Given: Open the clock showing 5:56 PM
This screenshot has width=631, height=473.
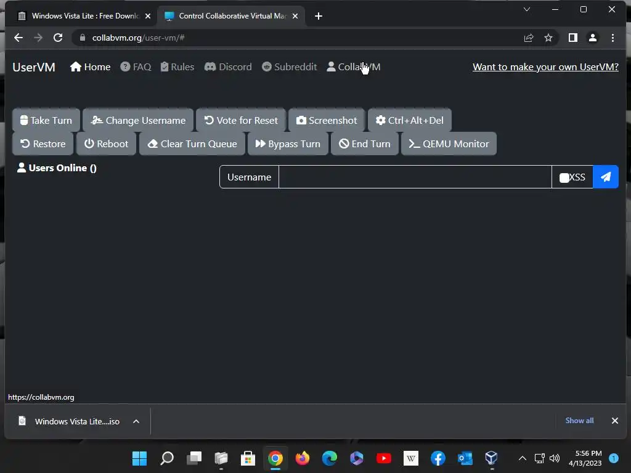Looking at the screenshot, I should coord(585,458).
